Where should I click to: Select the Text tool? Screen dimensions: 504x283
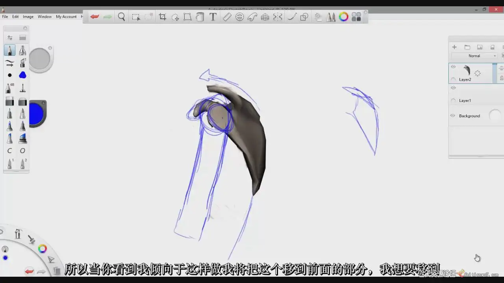213,17
